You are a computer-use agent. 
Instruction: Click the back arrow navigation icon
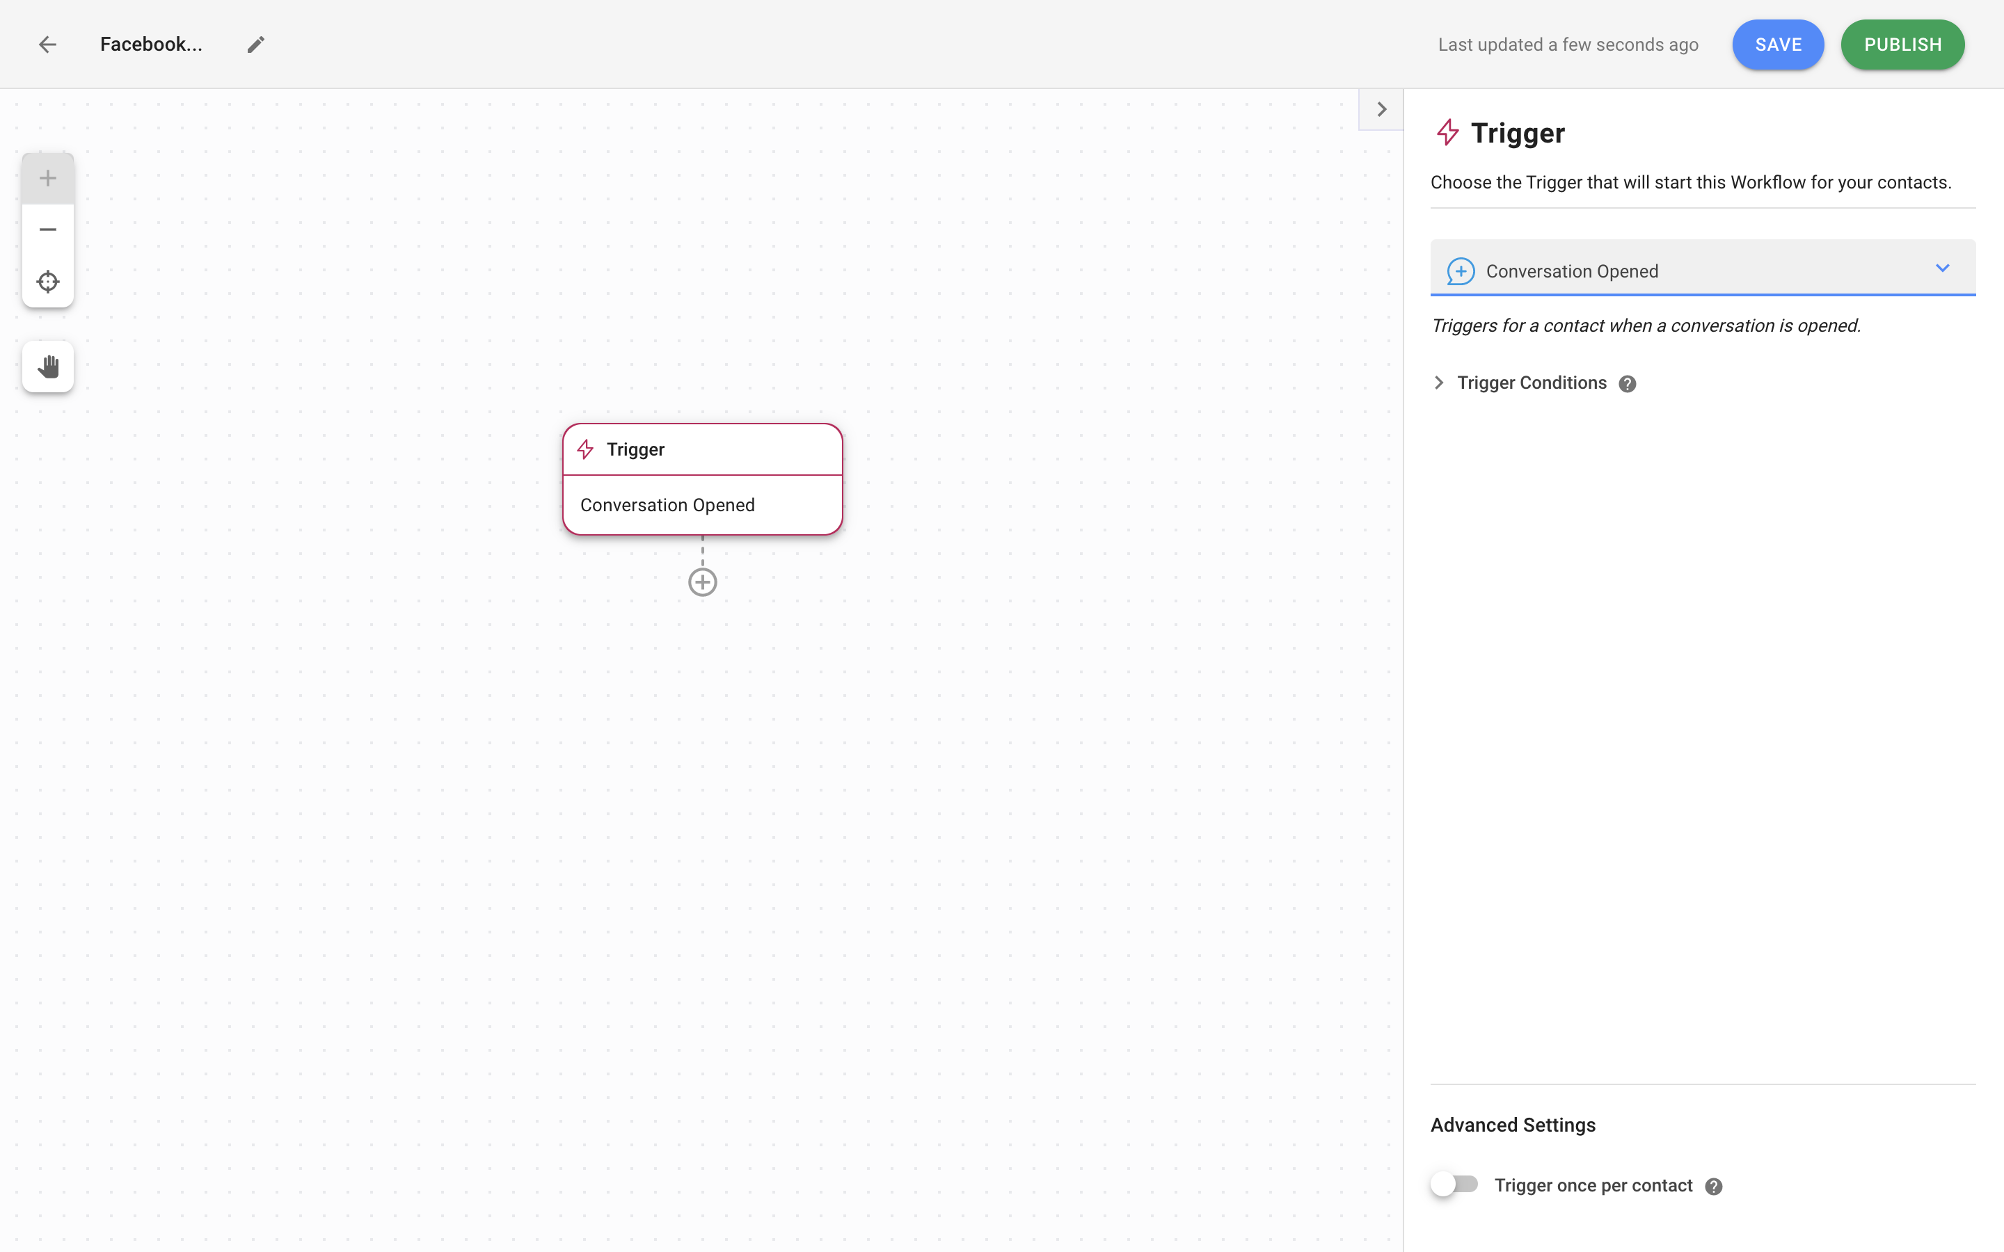point(47,45)
